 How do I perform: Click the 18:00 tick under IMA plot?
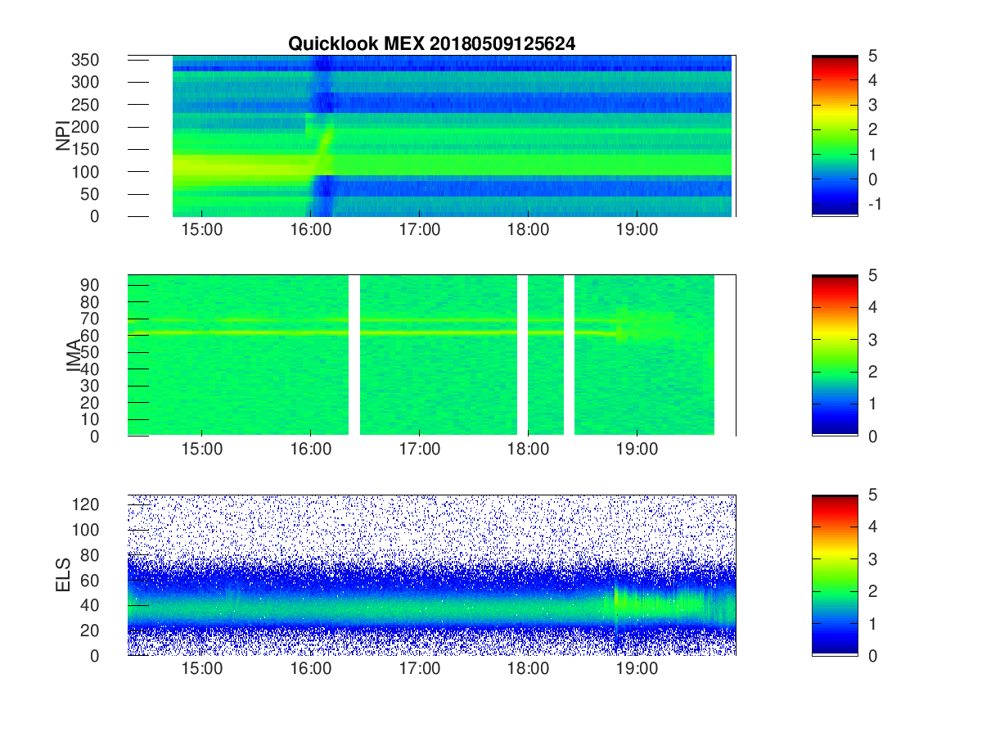(529, 450)
